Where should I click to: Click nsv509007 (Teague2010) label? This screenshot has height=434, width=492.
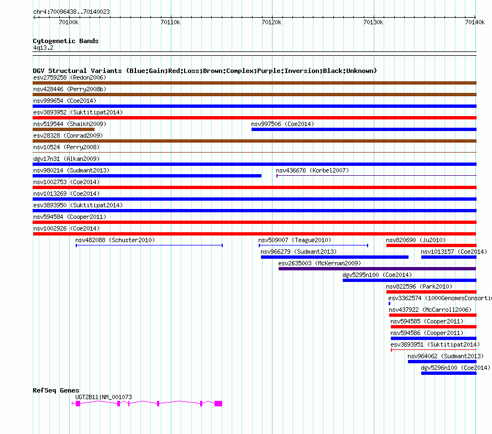click(295, 240)
